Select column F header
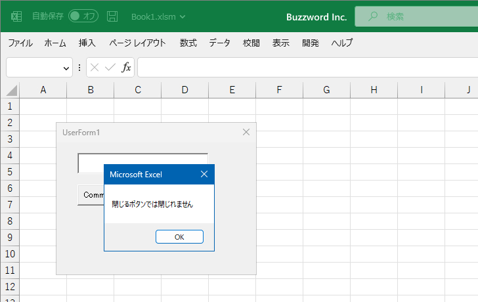This screenshot has height=302, width=478. point(279,90)
